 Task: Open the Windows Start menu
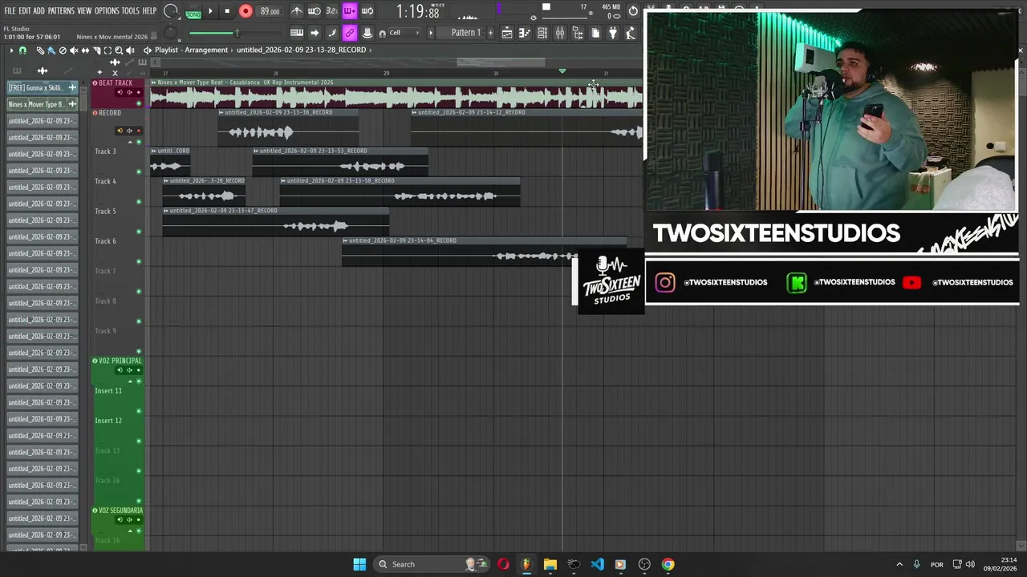[x=359, y=564]
